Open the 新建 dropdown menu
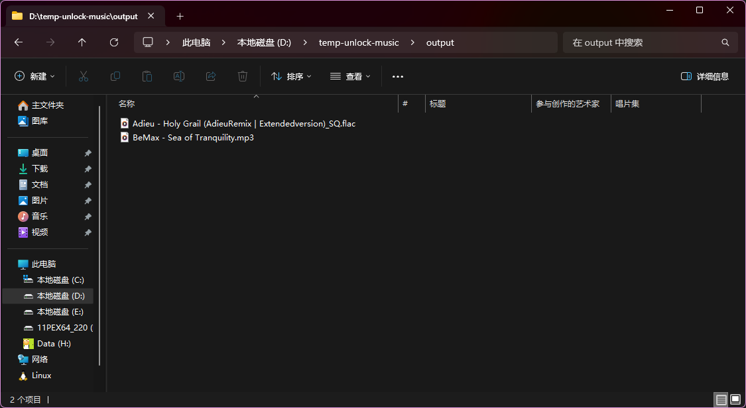Image resolution: width=746 pixels, height=408 pixels. pyautogui.click(x=35, y=77)
